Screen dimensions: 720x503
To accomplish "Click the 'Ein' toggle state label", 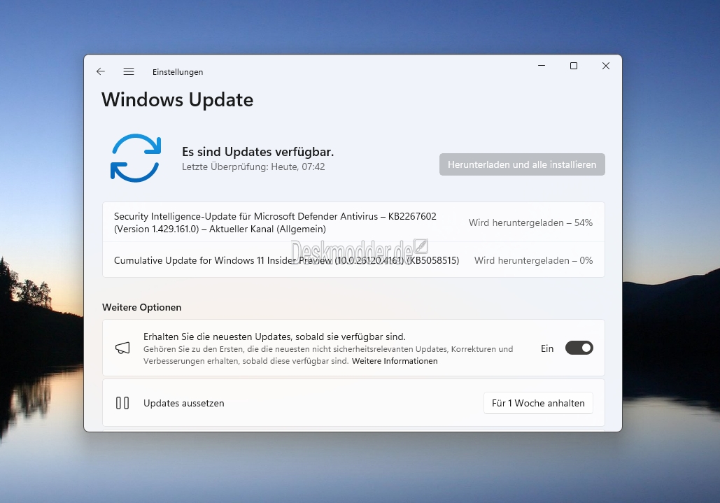I will point(547,348).
